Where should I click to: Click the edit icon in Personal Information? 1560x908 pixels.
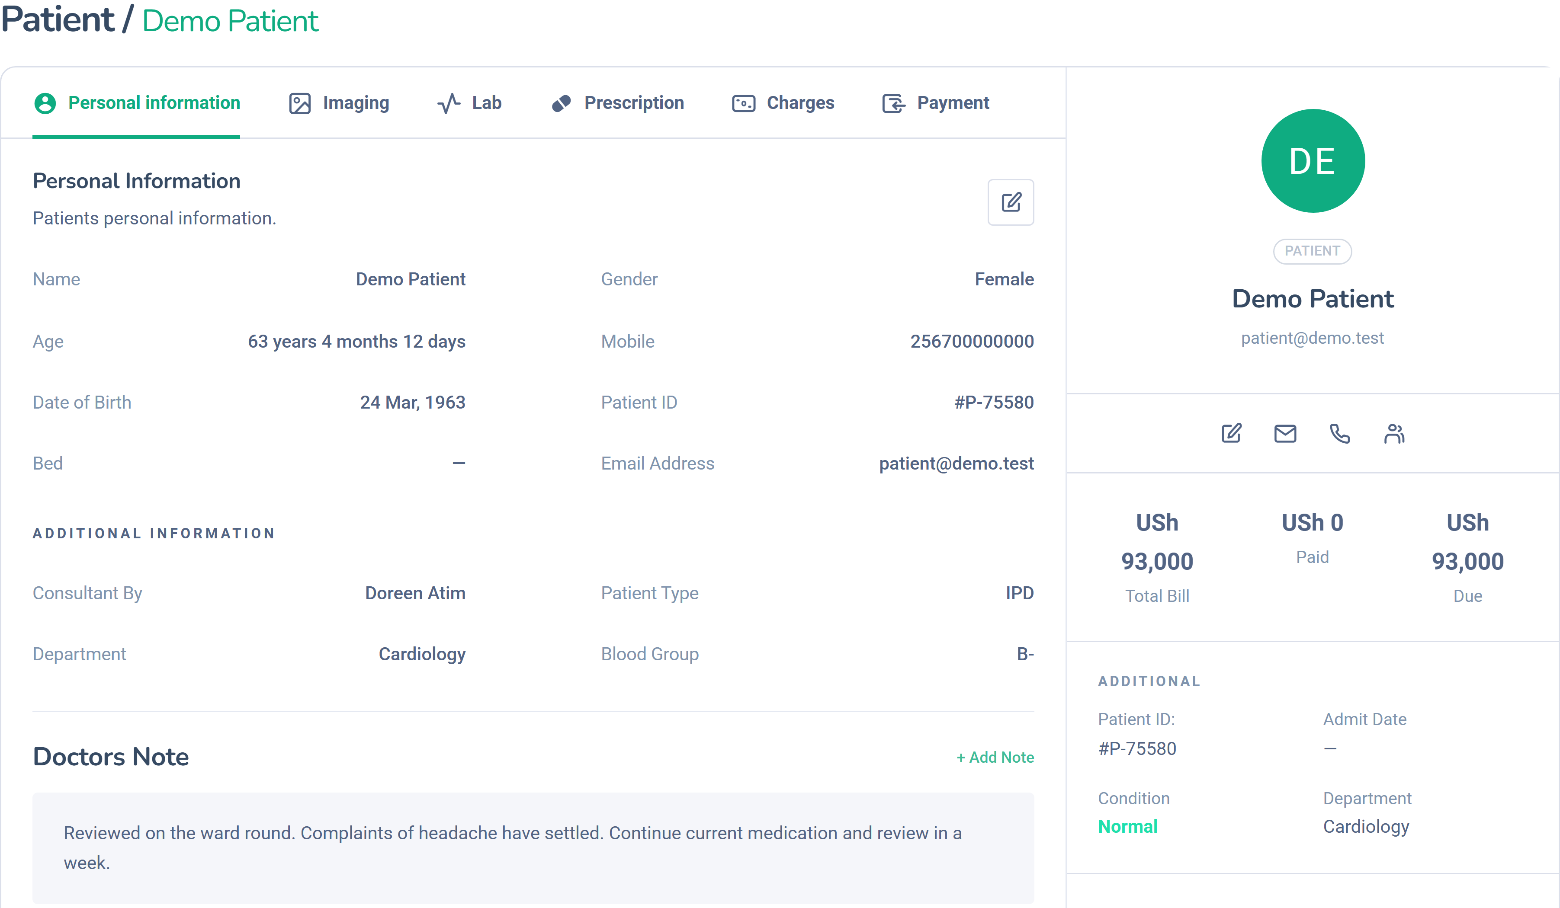(1010, 202)
